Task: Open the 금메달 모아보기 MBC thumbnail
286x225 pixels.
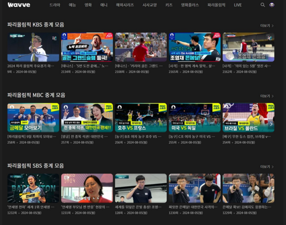Action: point(33,118)
